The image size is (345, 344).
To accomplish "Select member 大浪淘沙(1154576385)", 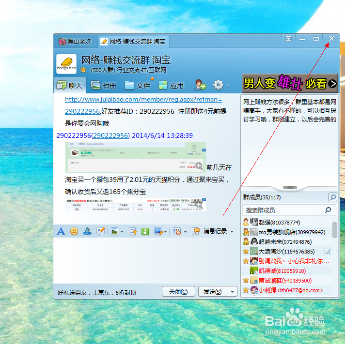I will point(287,251).
